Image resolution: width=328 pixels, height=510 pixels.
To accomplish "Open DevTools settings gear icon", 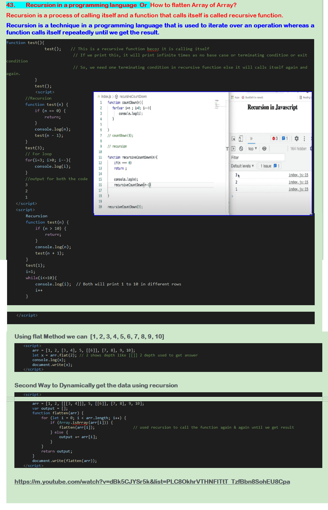I will point(297,139).
